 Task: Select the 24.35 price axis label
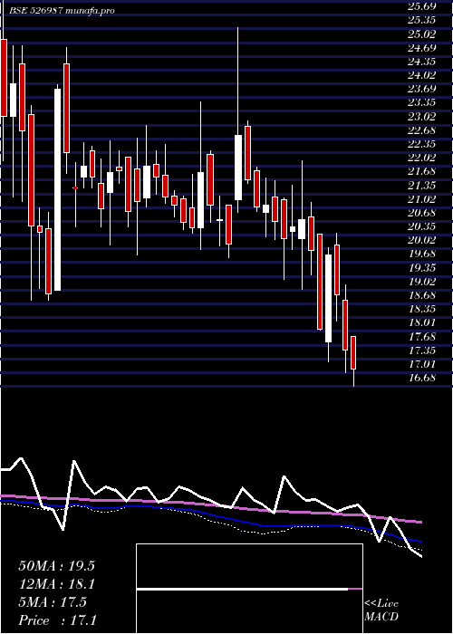tap(421, 62)
